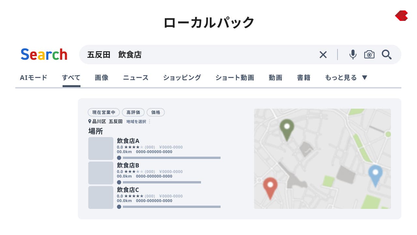
Task: Click the thumbnail for 飲食店B
Action: tap(101, 173)
